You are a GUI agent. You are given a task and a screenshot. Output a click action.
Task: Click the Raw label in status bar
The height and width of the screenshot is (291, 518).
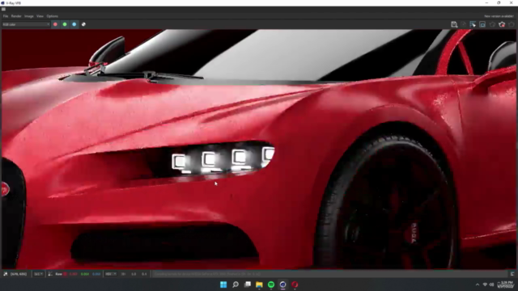coord(58,274)
